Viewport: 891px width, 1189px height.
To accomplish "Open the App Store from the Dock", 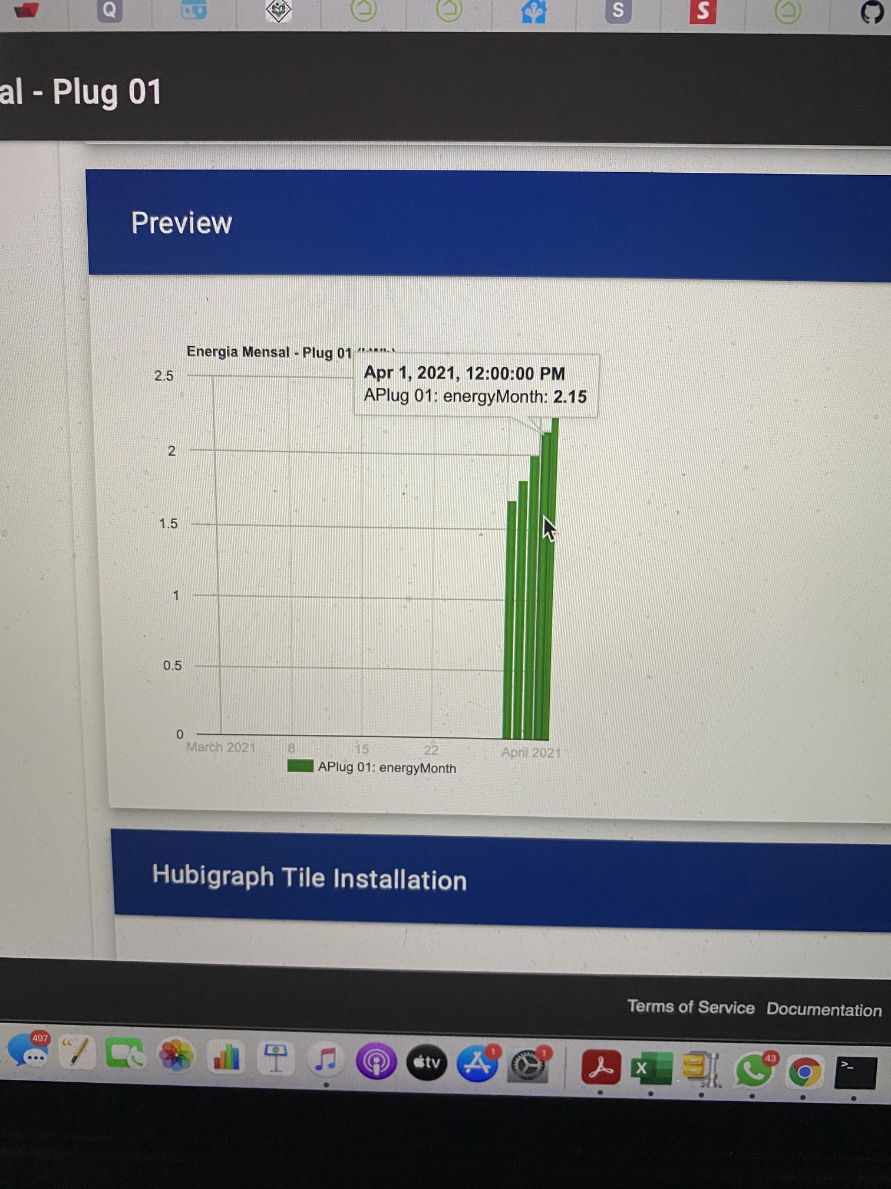I will (x=478, y=1063).
